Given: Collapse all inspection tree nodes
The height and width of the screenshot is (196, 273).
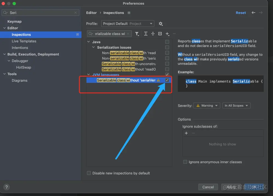Looking at the screenshot, I should point(153,34).
